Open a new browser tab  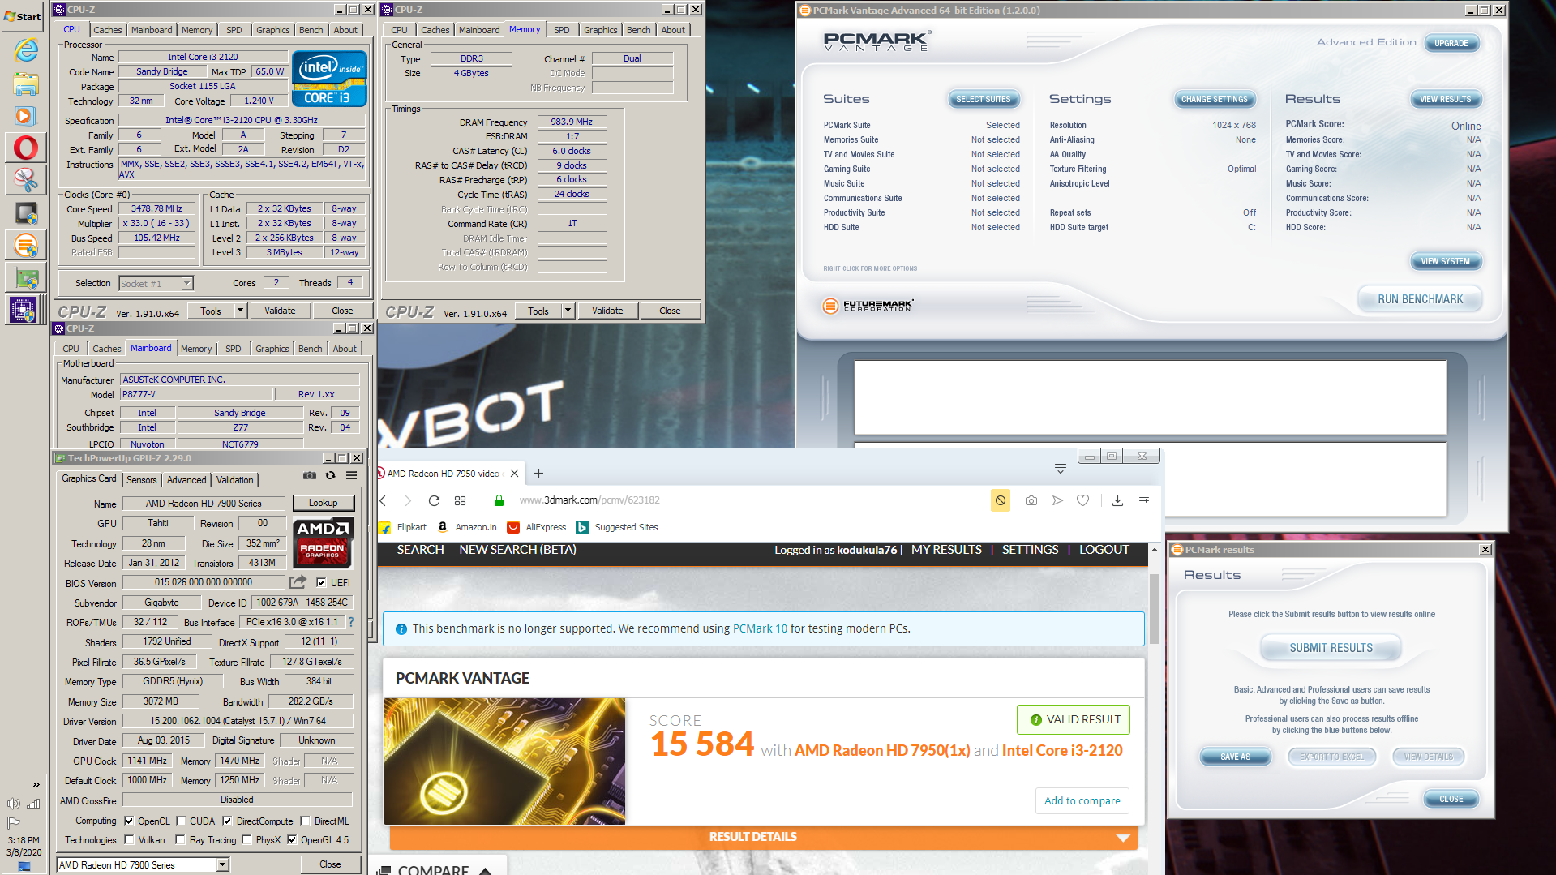(538, 474)
